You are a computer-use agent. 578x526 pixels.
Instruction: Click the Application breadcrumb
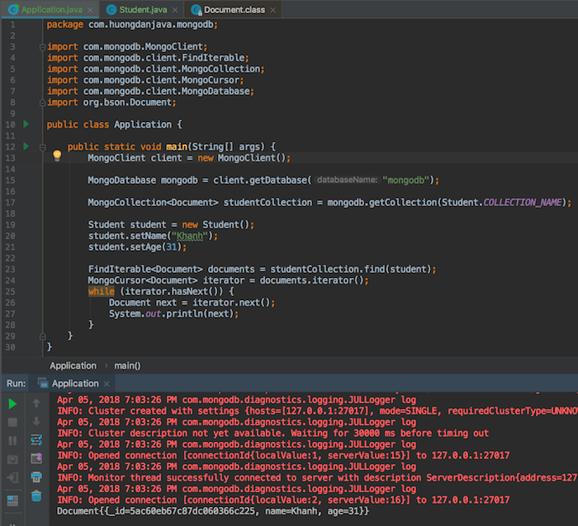coord(73,365)
